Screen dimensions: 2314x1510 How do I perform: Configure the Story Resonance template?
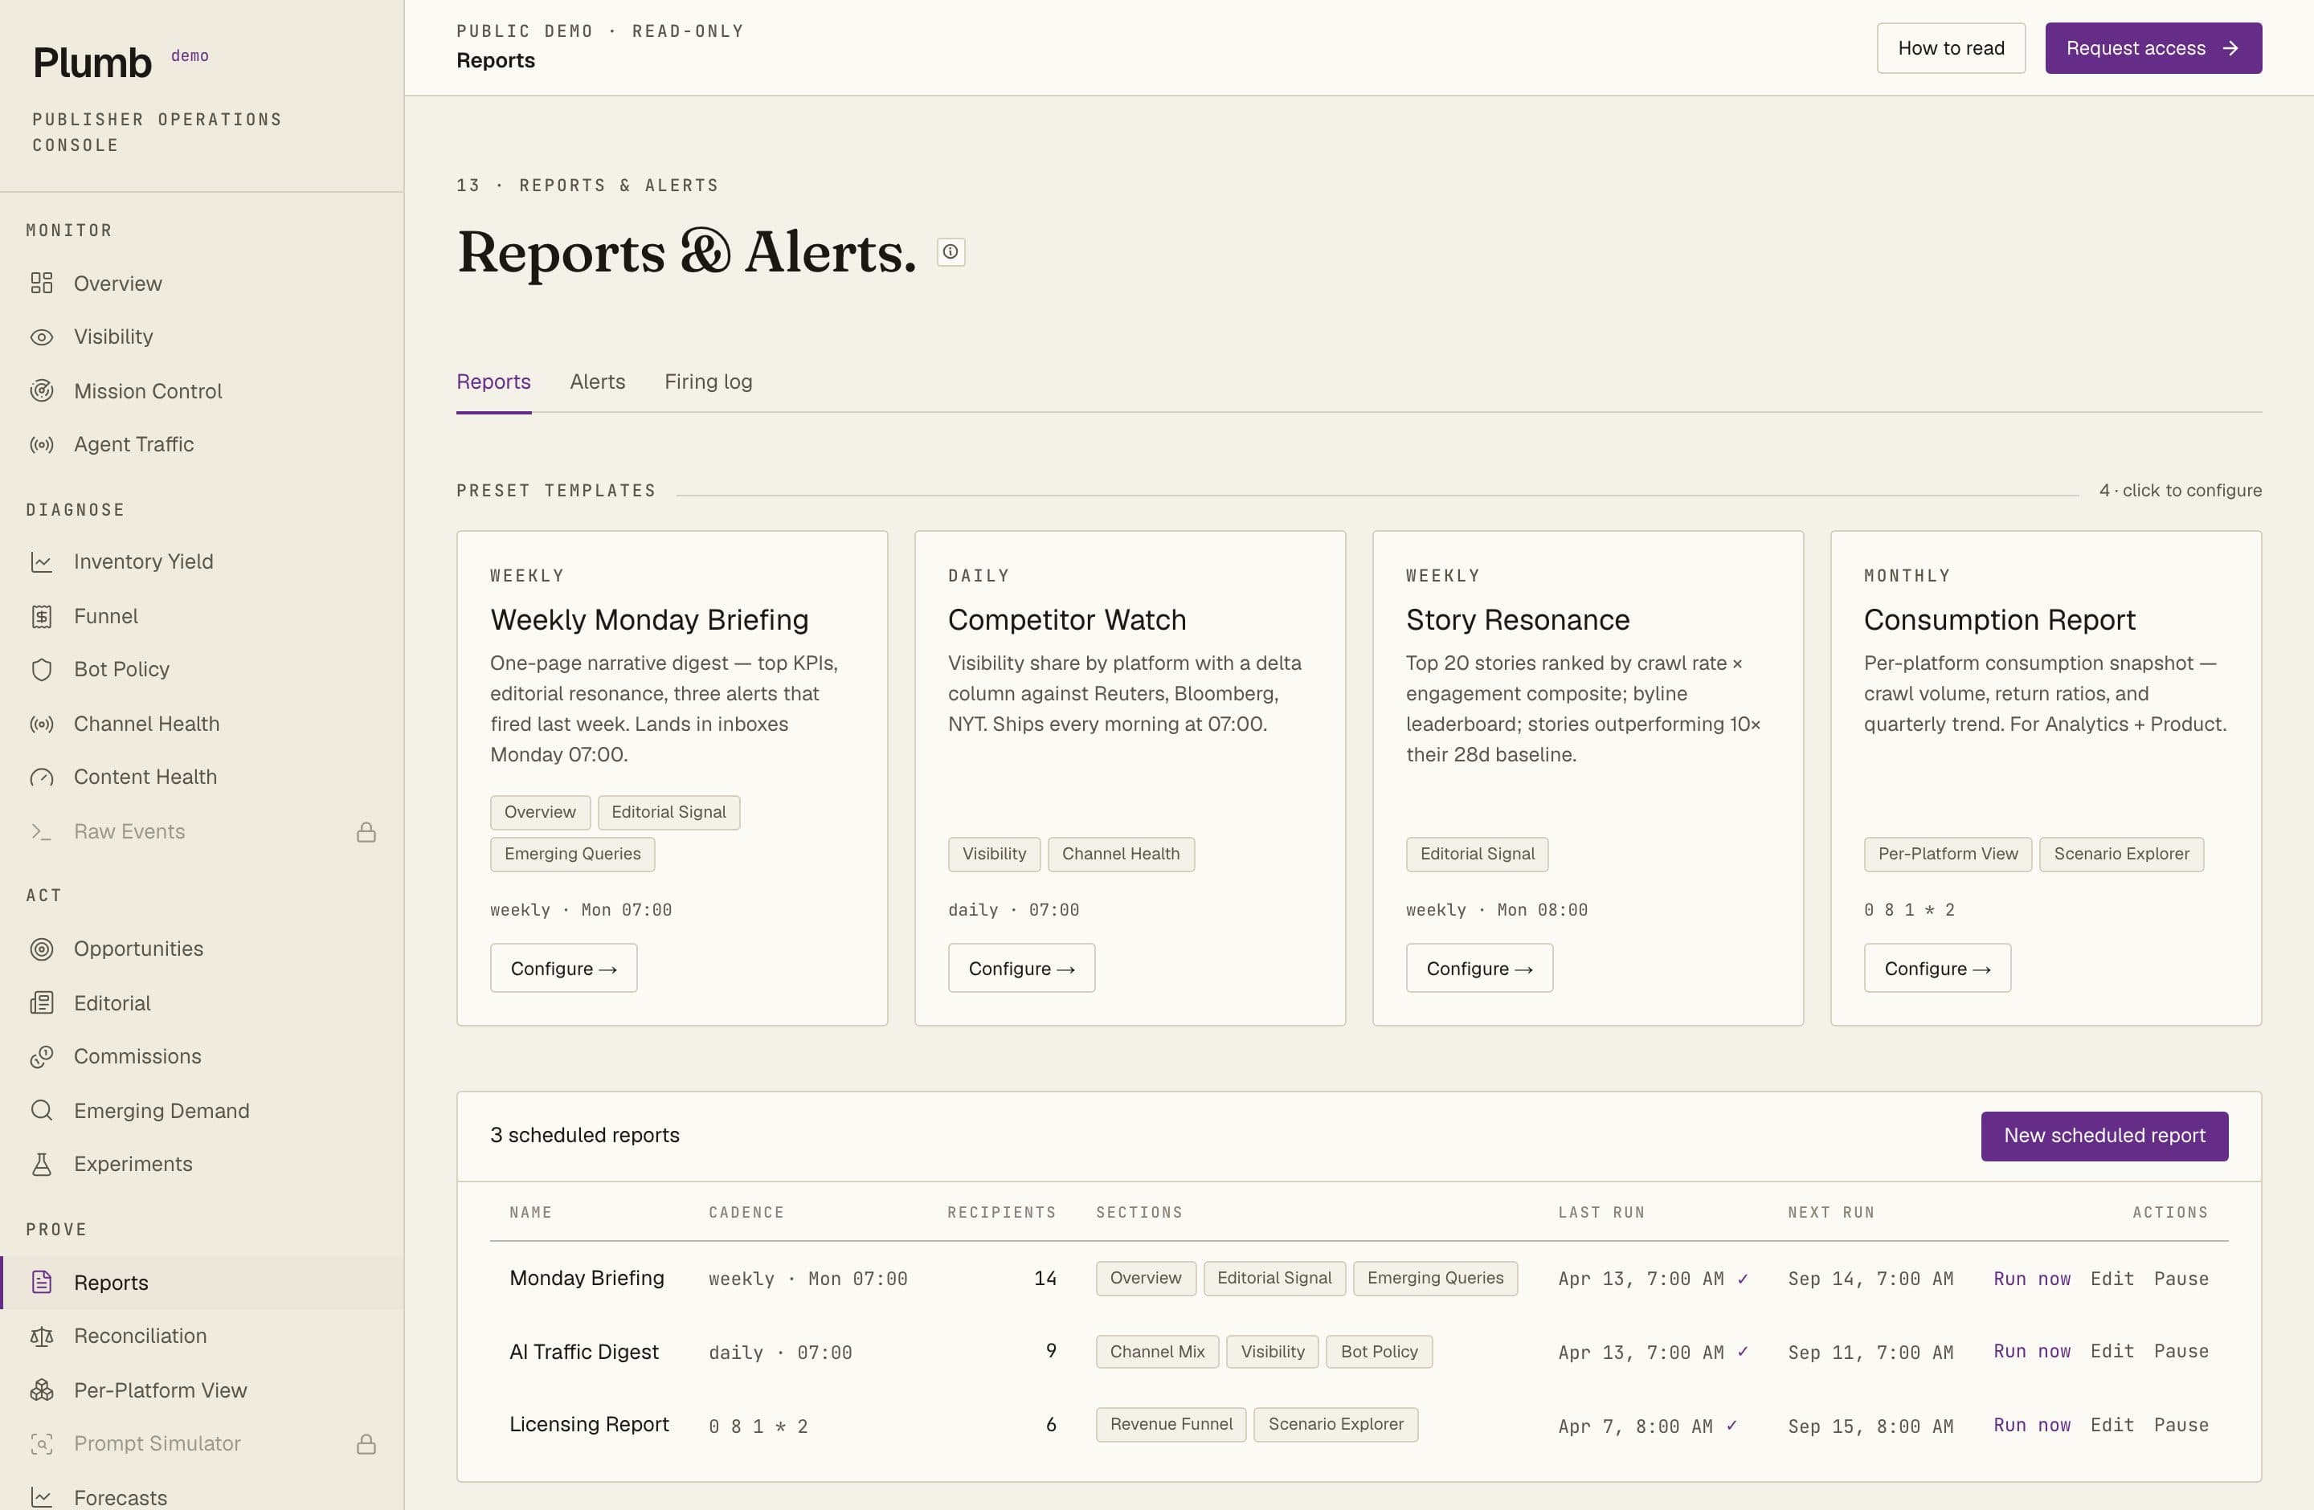1480,968
